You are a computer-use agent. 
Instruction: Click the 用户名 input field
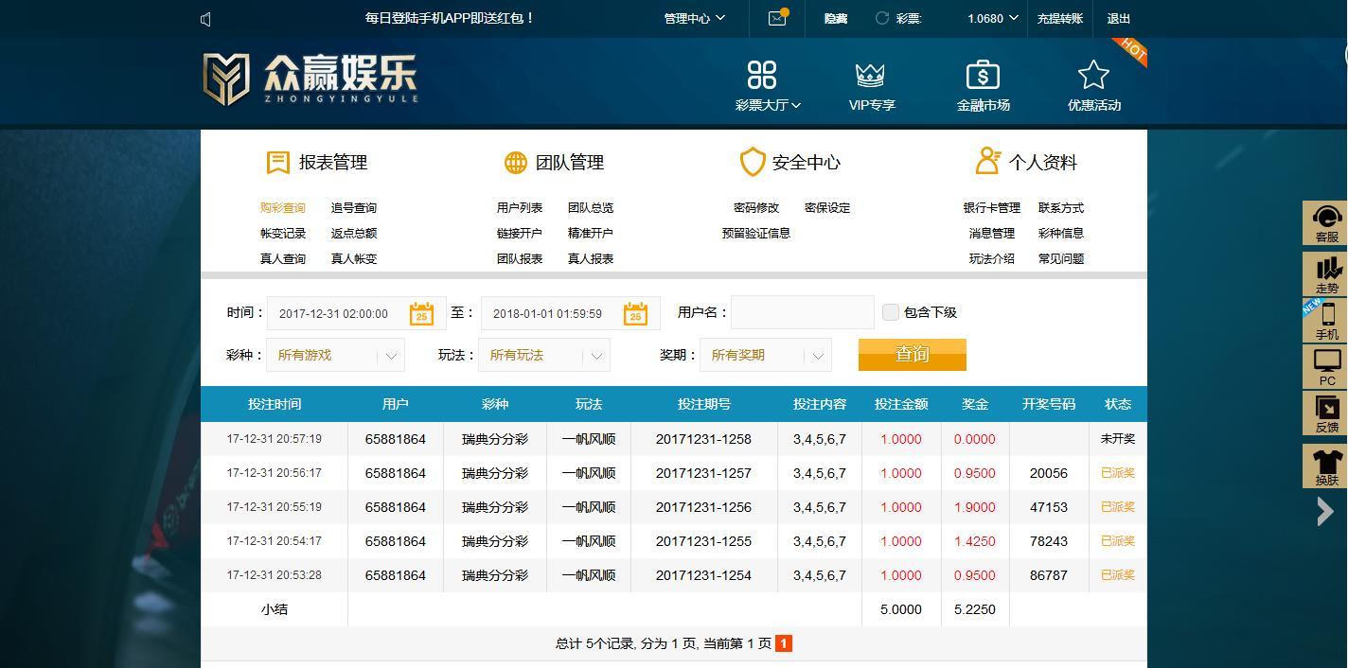point(803,312)
